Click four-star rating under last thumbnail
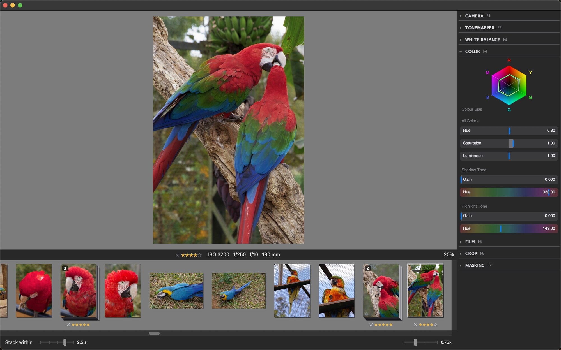The height and width of the screenshot is (350, 561). 428,325
